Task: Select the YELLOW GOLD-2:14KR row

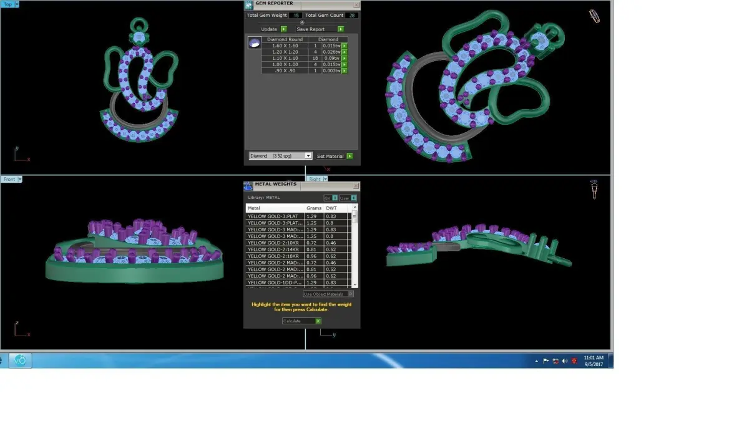Action: [298, 249]
